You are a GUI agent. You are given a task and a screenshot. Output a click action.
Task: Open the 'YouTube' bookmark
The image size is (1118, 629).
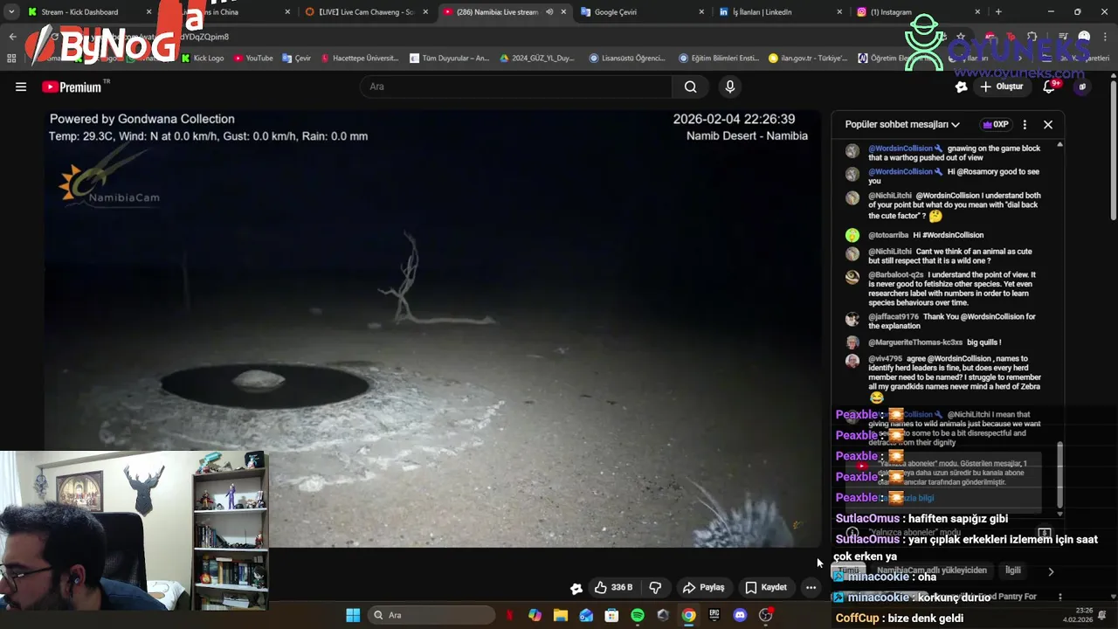click(x=253, y=59)
